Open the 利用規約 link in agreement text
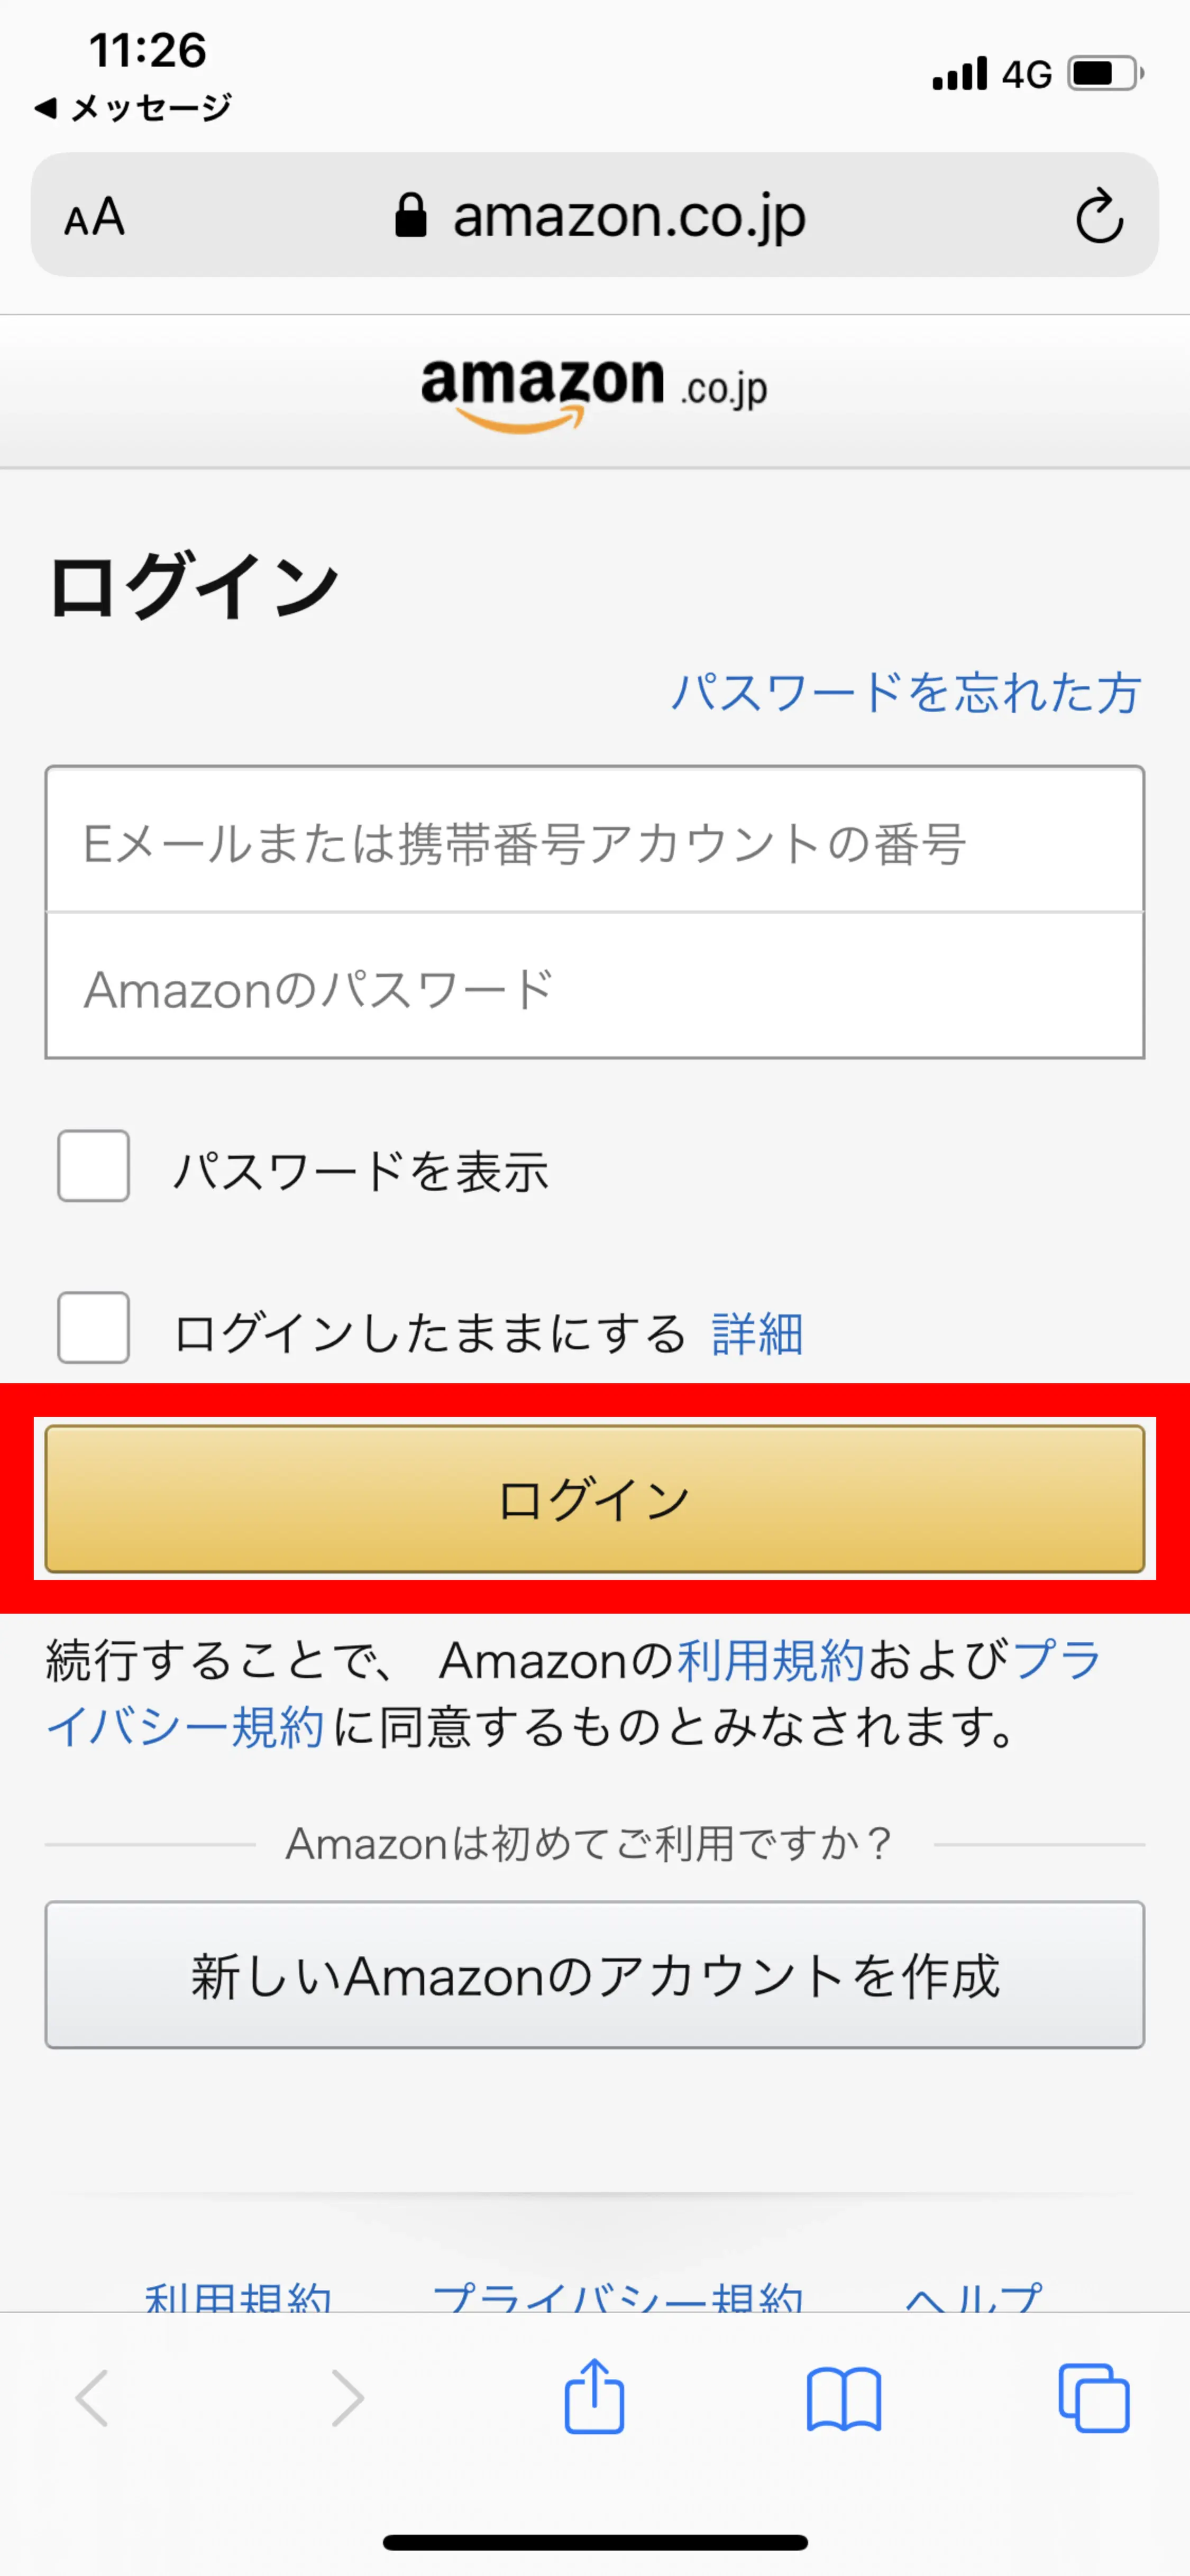The height and width of the screenshot is (2576, 1190). pyautogui.click(x=770, y=1661)
